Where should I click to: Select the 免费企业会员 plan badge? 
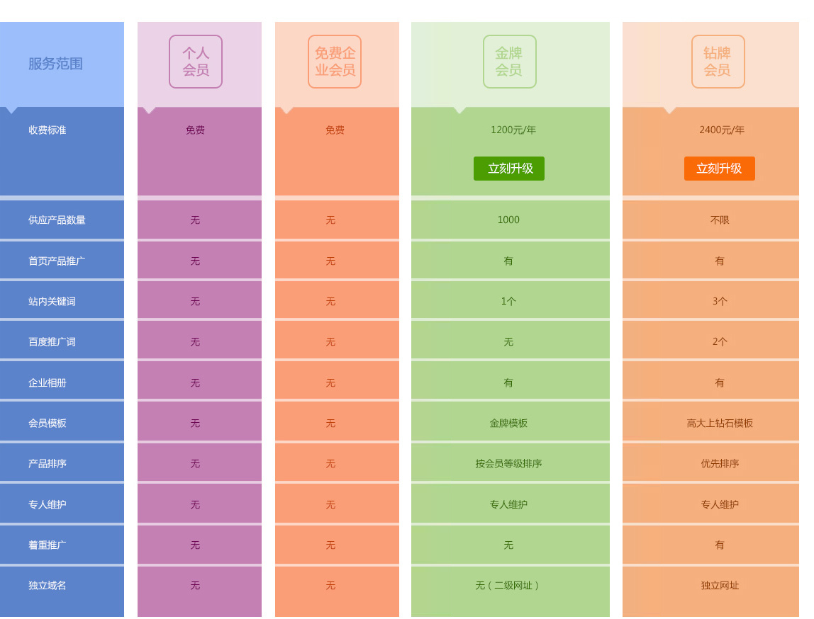click(335, 62)
